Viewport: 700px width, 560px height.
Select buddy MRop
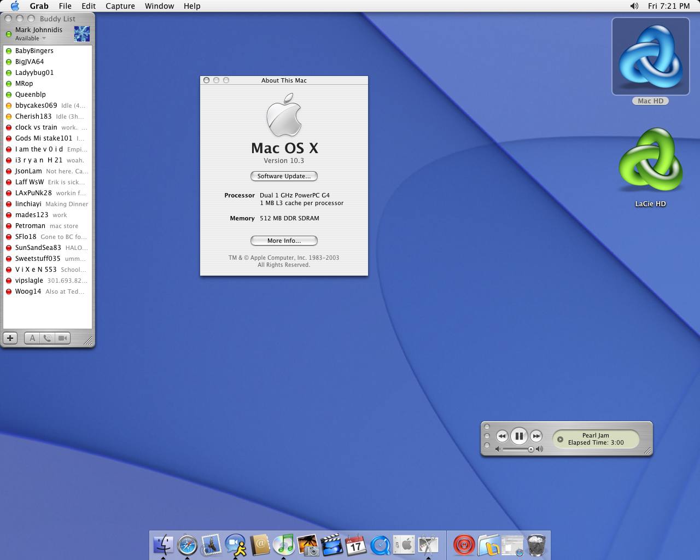click(x=48, y=84)
